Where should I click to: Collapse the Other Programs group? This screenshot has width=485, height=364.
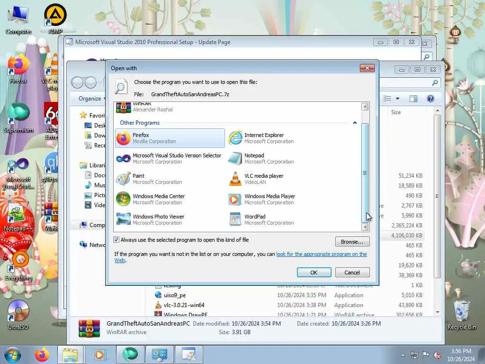click(355, 123)
